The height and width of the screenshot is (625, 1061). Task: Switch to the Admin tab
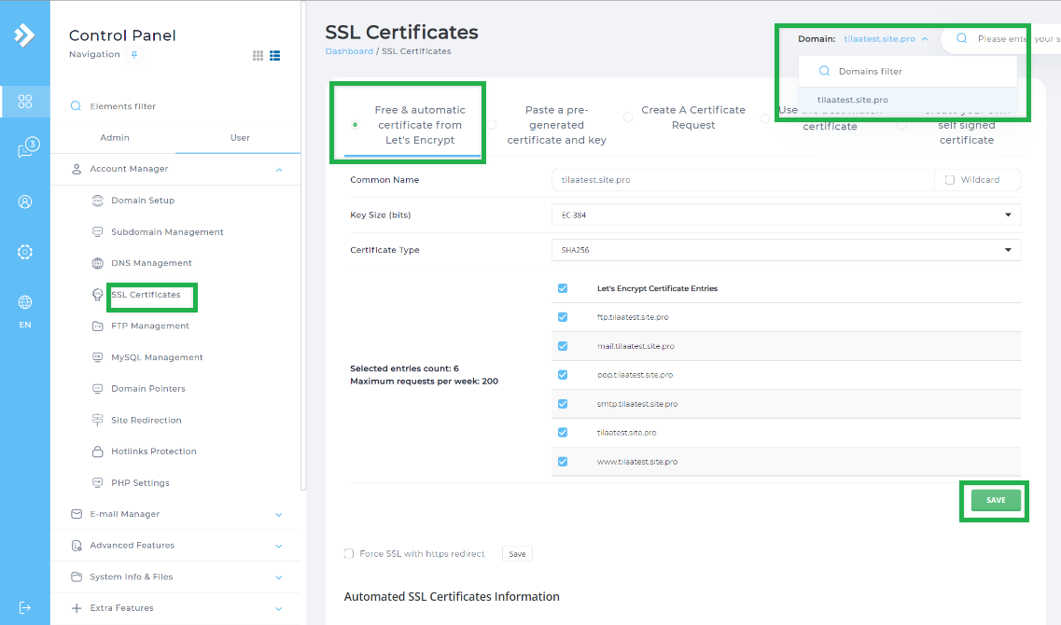pos(115,137)
